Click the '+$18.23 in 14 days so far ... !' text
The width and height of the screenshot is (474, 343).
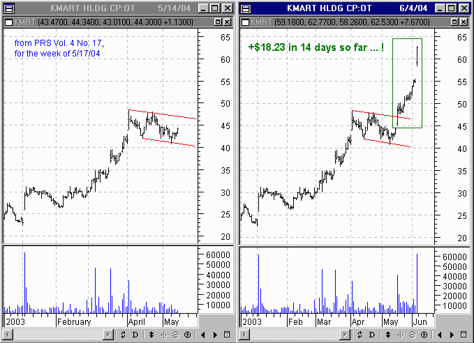tap(316, 47)
